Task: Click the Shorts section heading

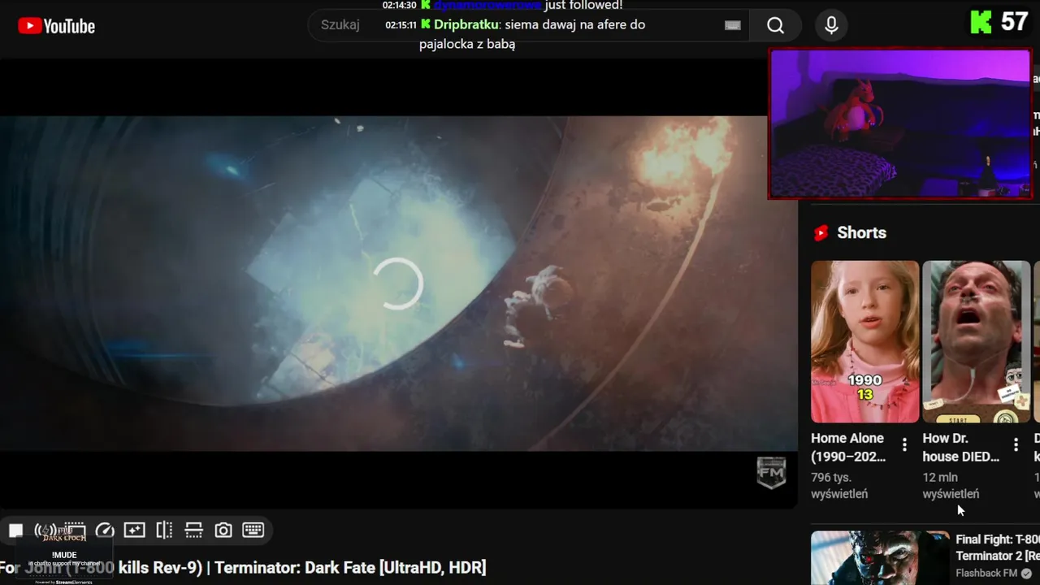Action: coord(861,233)
